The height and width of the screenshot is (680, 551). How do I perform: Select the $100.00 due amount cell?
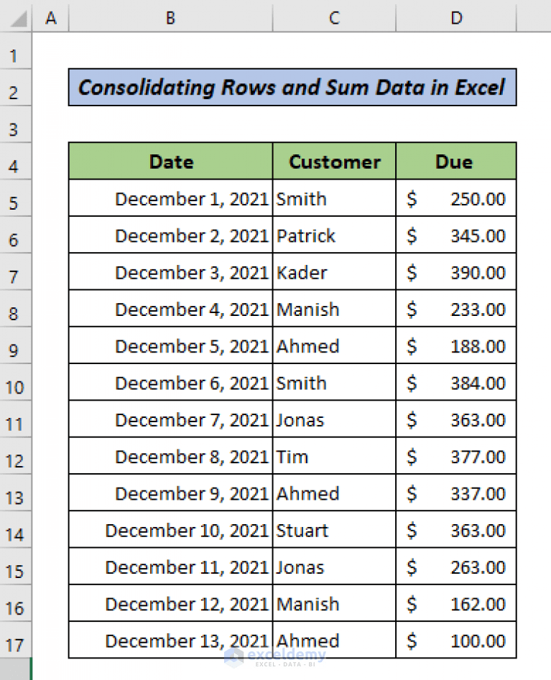[455, 639]
